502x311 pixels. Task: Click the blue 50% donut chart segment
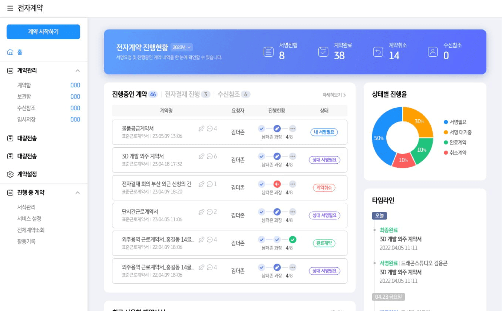(x=380, y=138)
